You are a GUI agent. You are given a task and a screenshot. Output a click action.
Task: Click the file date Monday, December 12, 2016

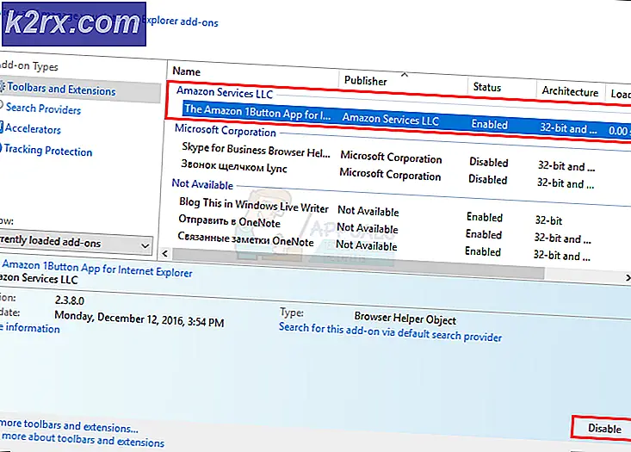tap(139, 319)
